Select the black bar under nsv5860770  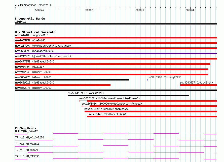click(x=72, y=80)
